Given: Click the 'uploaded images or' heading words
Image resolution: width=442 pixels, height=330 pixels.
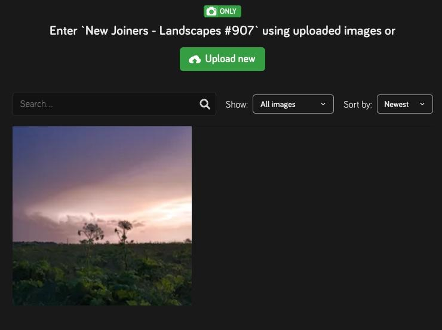Looking at the screenshot, I should click(x=344, y=30).
